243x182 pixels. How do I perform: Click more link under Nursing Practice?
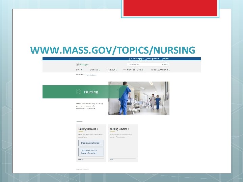[112, 159]
